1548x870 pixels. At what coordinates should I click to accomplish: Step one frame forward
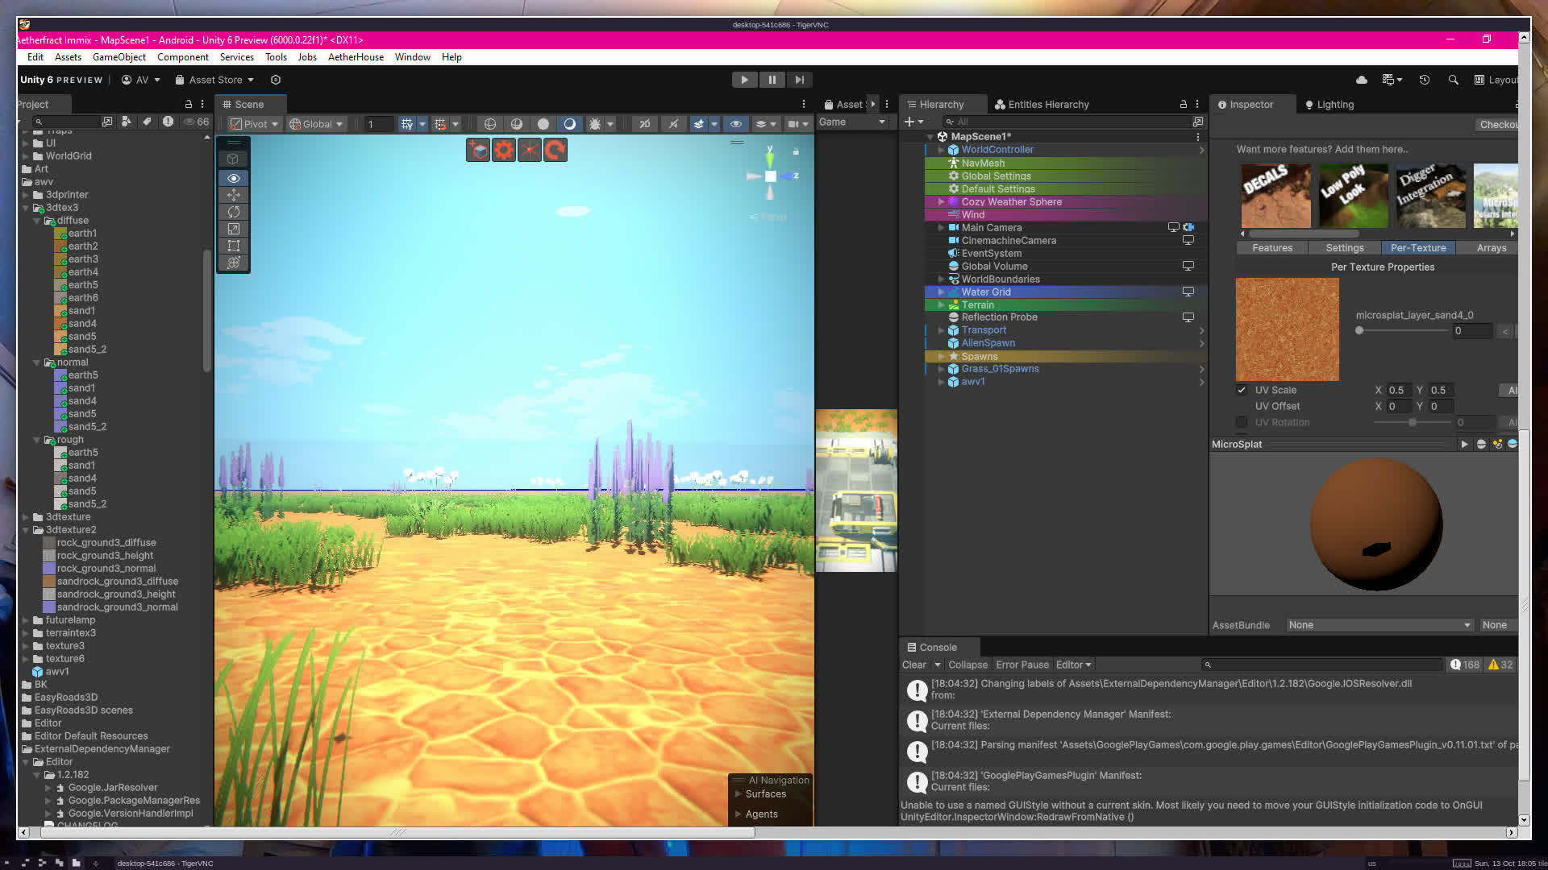799,80
